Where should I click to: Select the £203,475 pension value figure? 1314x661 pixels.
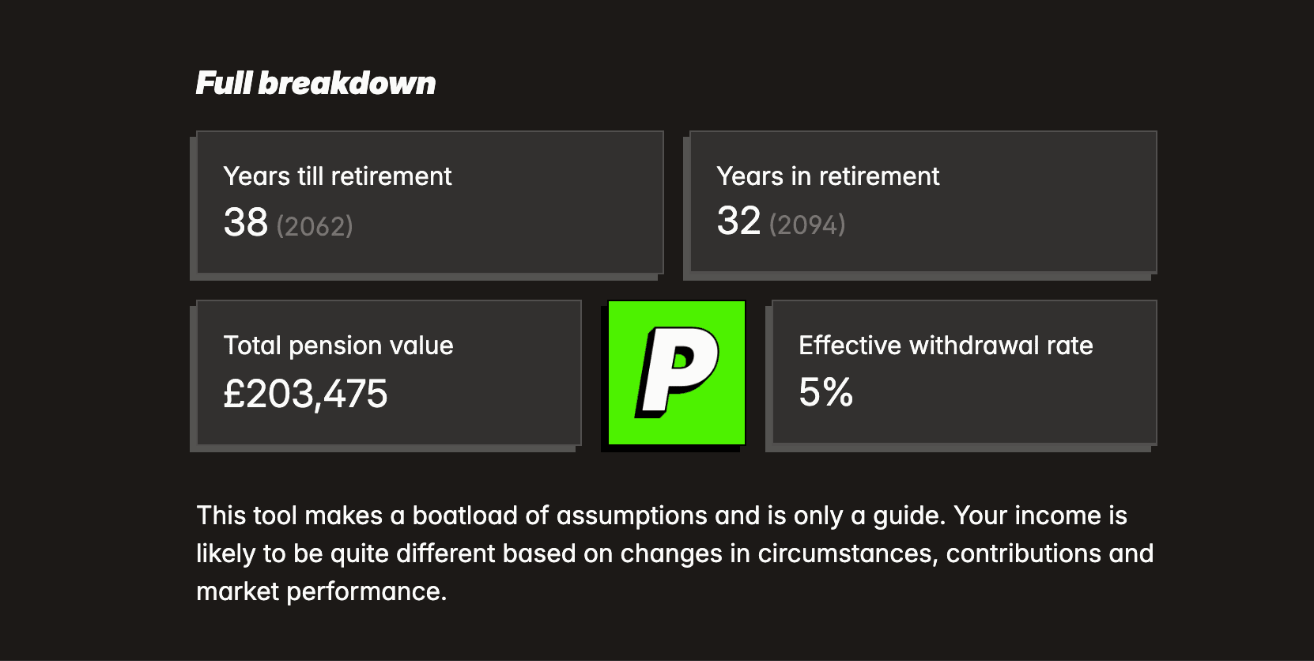[x=307, y=394]
